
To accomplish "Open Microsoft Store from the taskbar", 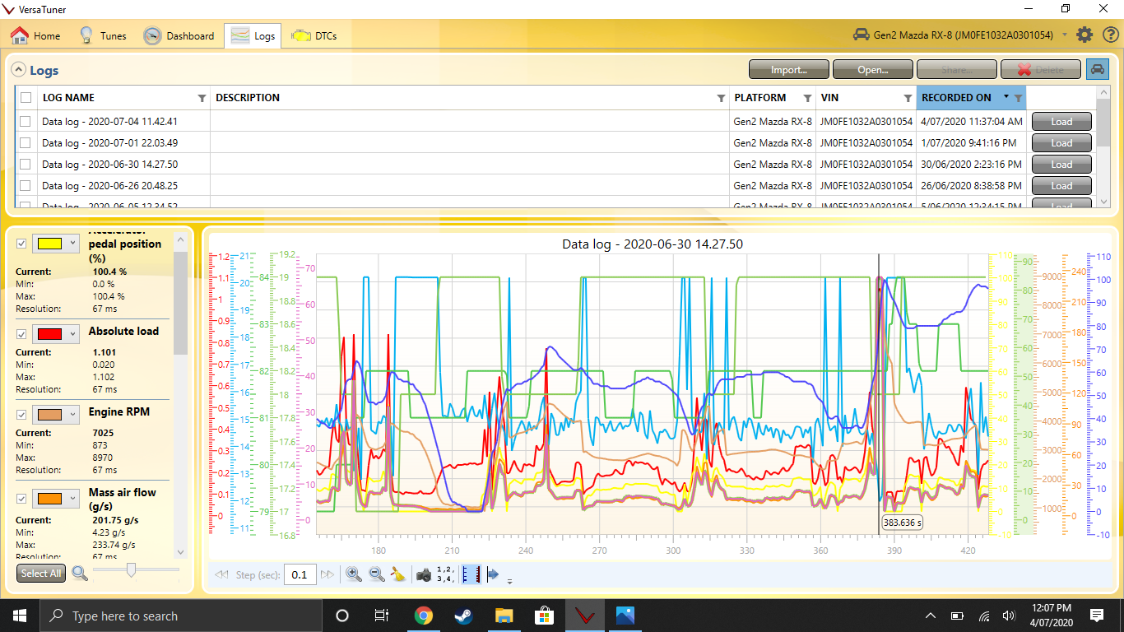I will pyautogui.click(x=545, y=616).
